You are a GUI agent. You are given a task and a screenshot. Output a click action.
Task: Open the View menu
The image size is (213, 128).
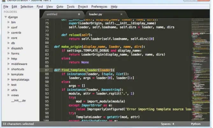(49, 6)
